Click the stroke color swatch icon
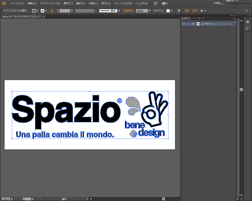 pos(43,10)
